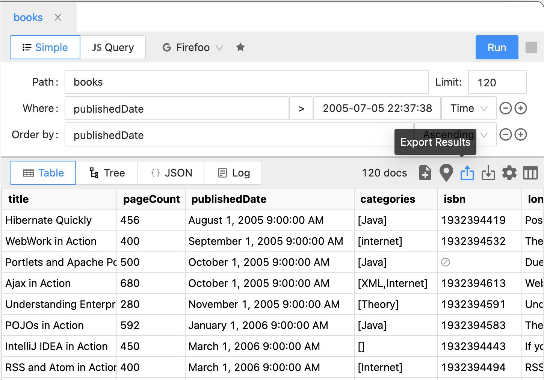Switch to Table view
This screenshot has height=380, width=544.
[x=43, y=173]
